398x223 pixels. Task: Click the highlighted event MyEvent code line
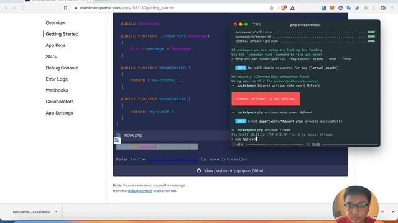coord(157,147)
